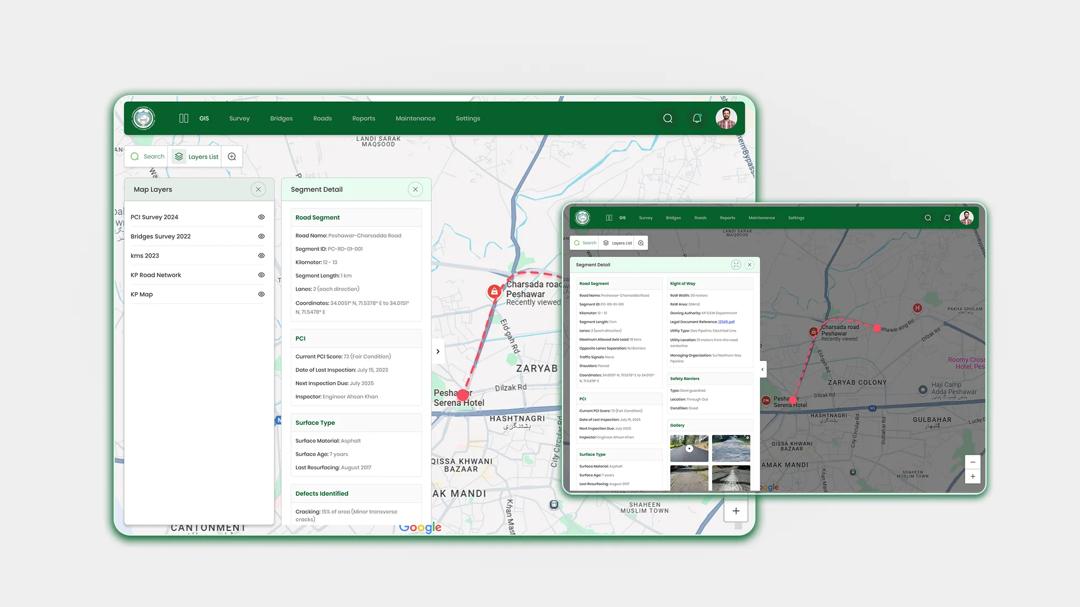
Task: Collapse the detail panel using left chevron, small window
Action: click(x=763, y=369)
